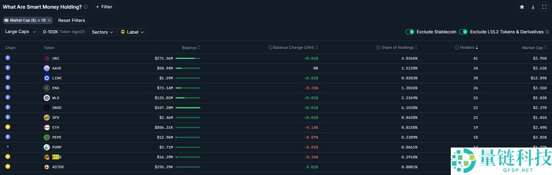Sort by Holders column
Image resolution: width=552 pixels, height=175 pixels.
469,48
